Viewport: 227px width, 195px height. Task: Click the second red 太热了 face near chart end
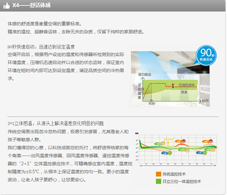pyautogui.click(x=211, y=141)
